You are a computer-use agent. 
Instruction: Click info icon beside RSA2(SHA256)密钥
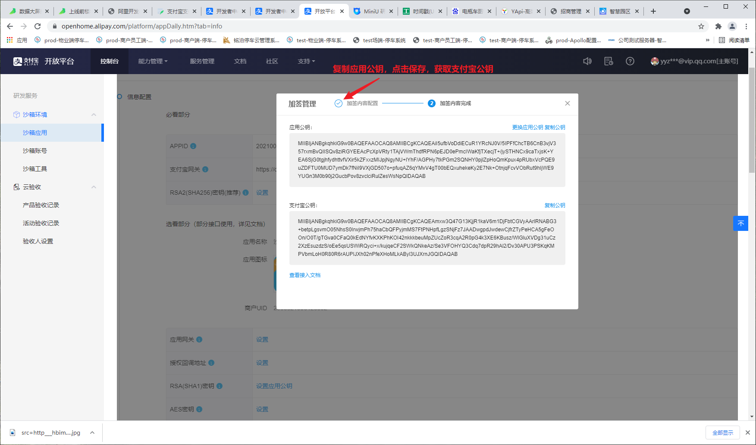245,193
